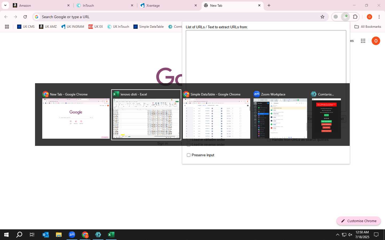Open the Chrome profile avatar in toolbar
385x240 pixels.
point(369,17)
